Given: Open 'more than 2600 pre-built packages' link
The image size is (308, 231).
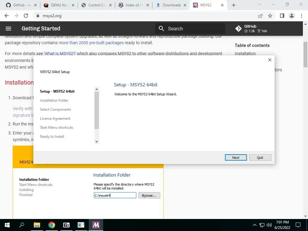Looking at the screenshot, I should [91, 43].
